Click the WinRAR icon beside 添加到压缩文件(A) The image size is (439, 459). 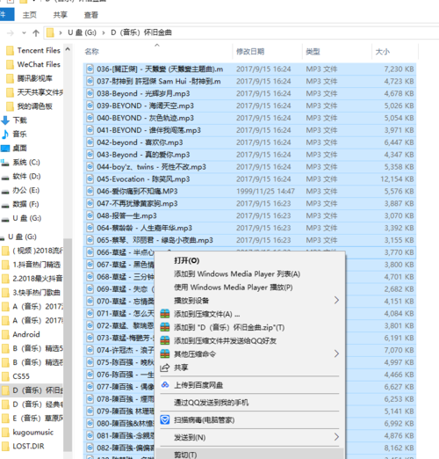[x=165, y=314]
